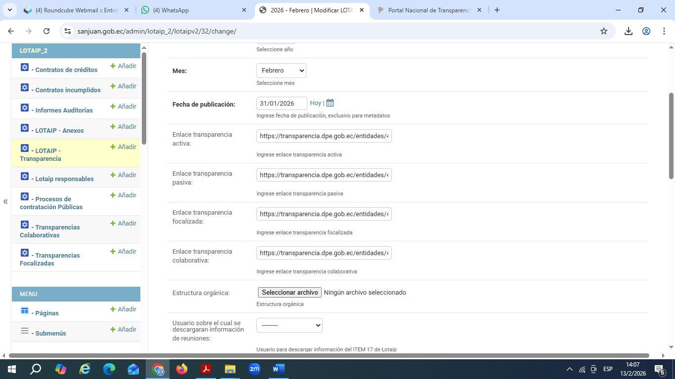
Task: Collapse sidebar with double chevron
Action: point(5,201)
